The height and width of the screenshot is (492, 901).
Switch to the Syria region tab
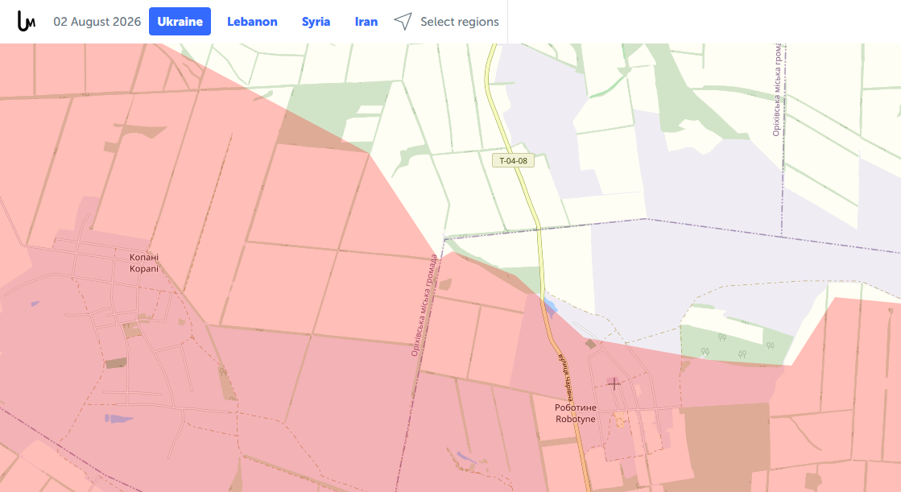[x=316, y=21]
